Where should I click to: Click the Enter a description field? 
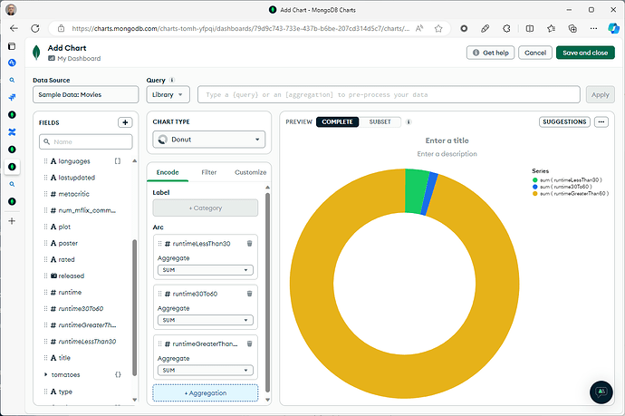click(x=447, y=153)
